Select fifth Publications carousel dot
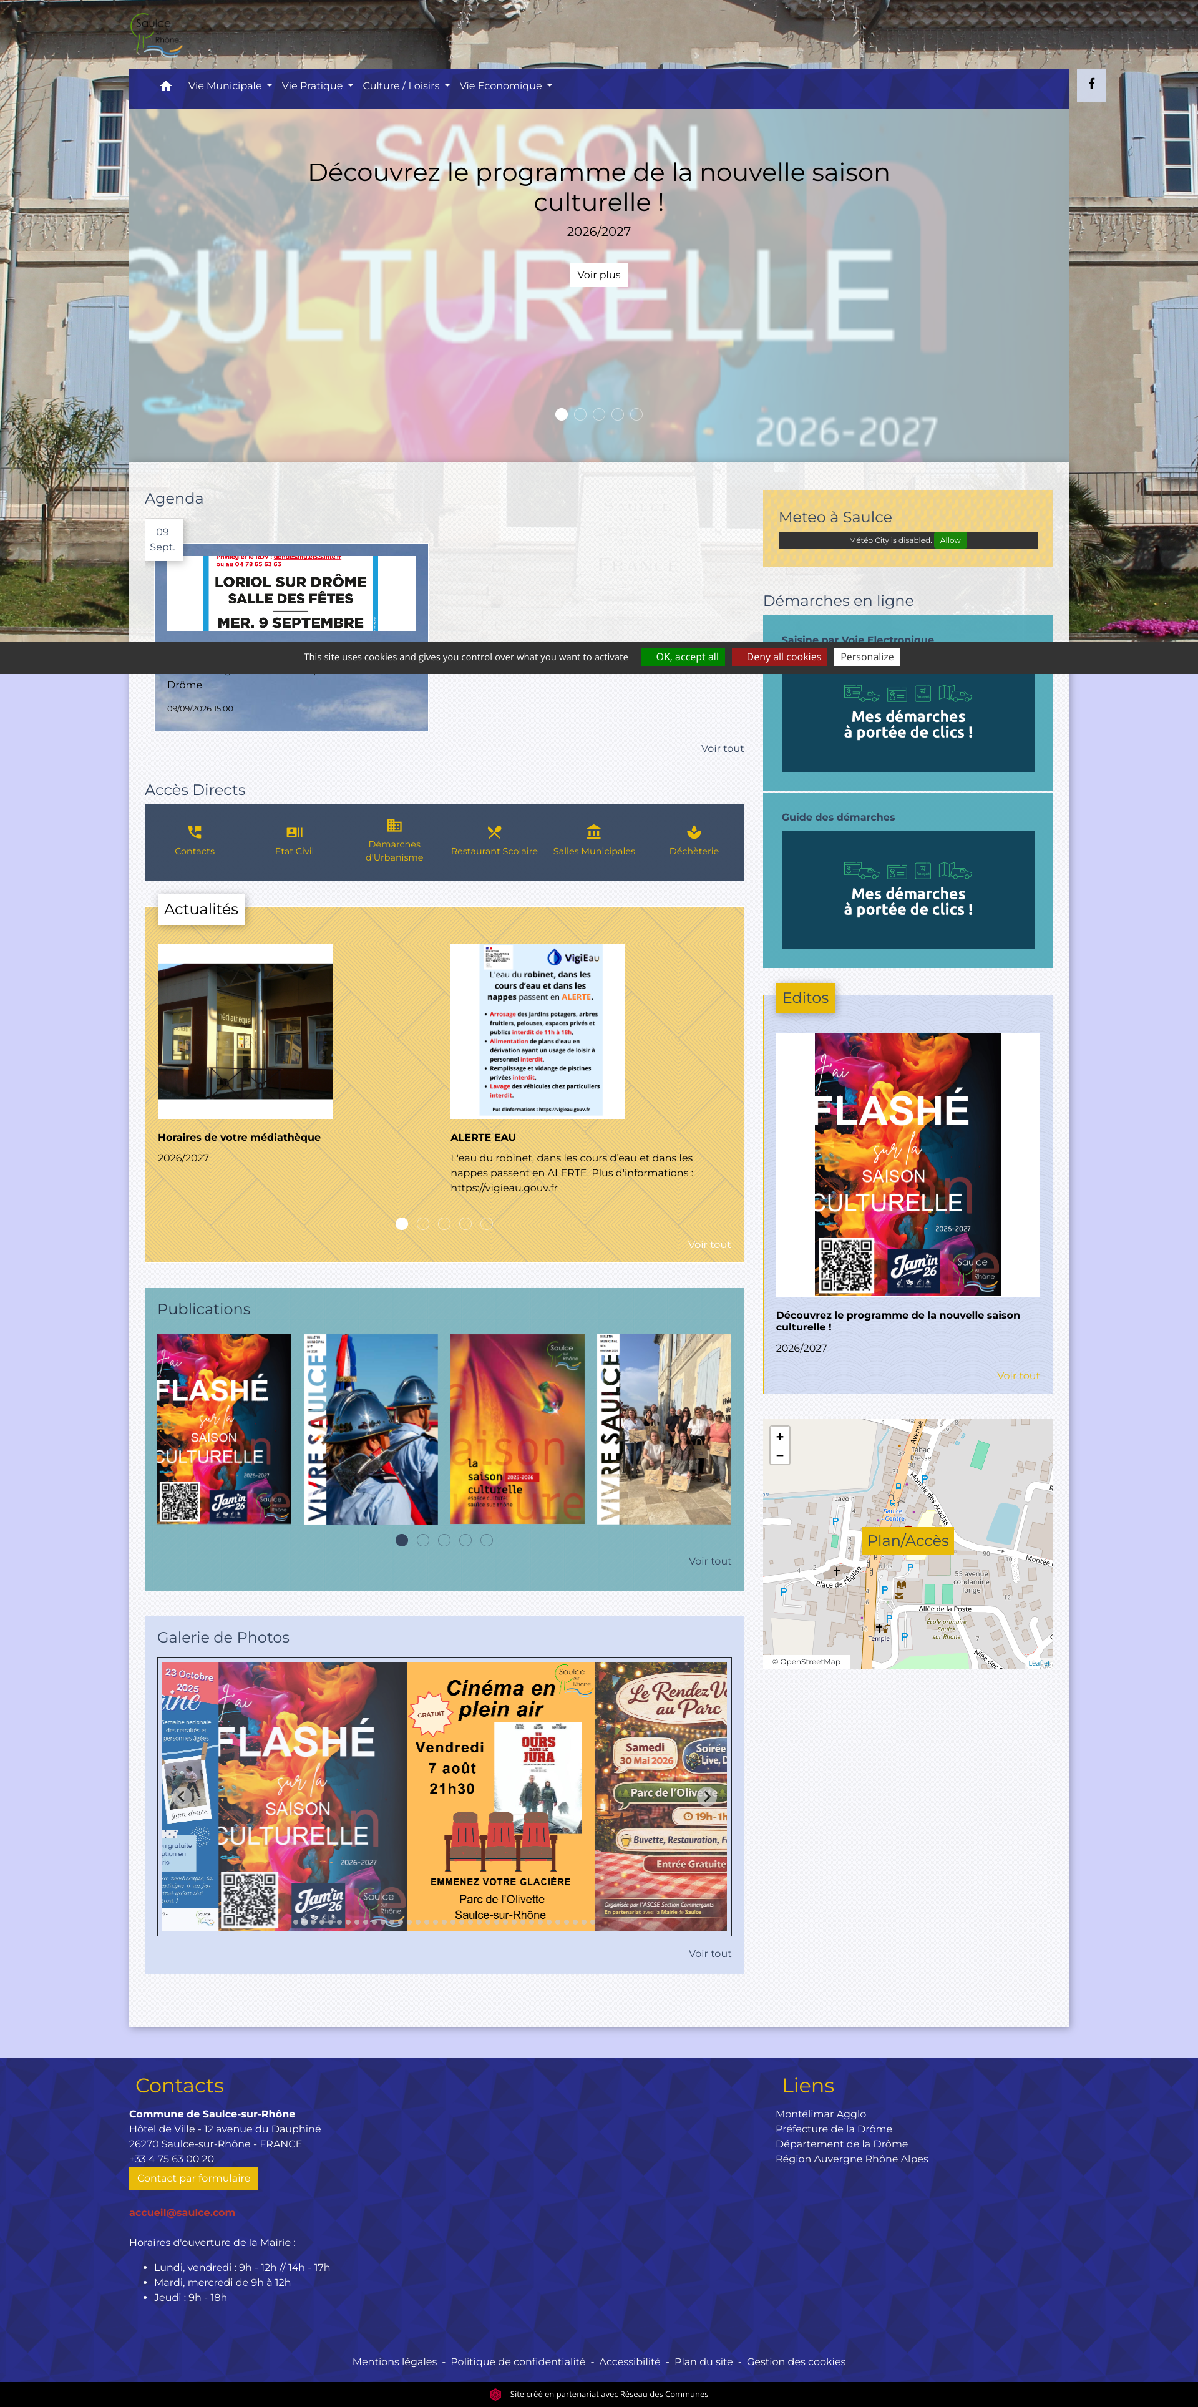Screen dimensions: 1198x2407 487,1540
